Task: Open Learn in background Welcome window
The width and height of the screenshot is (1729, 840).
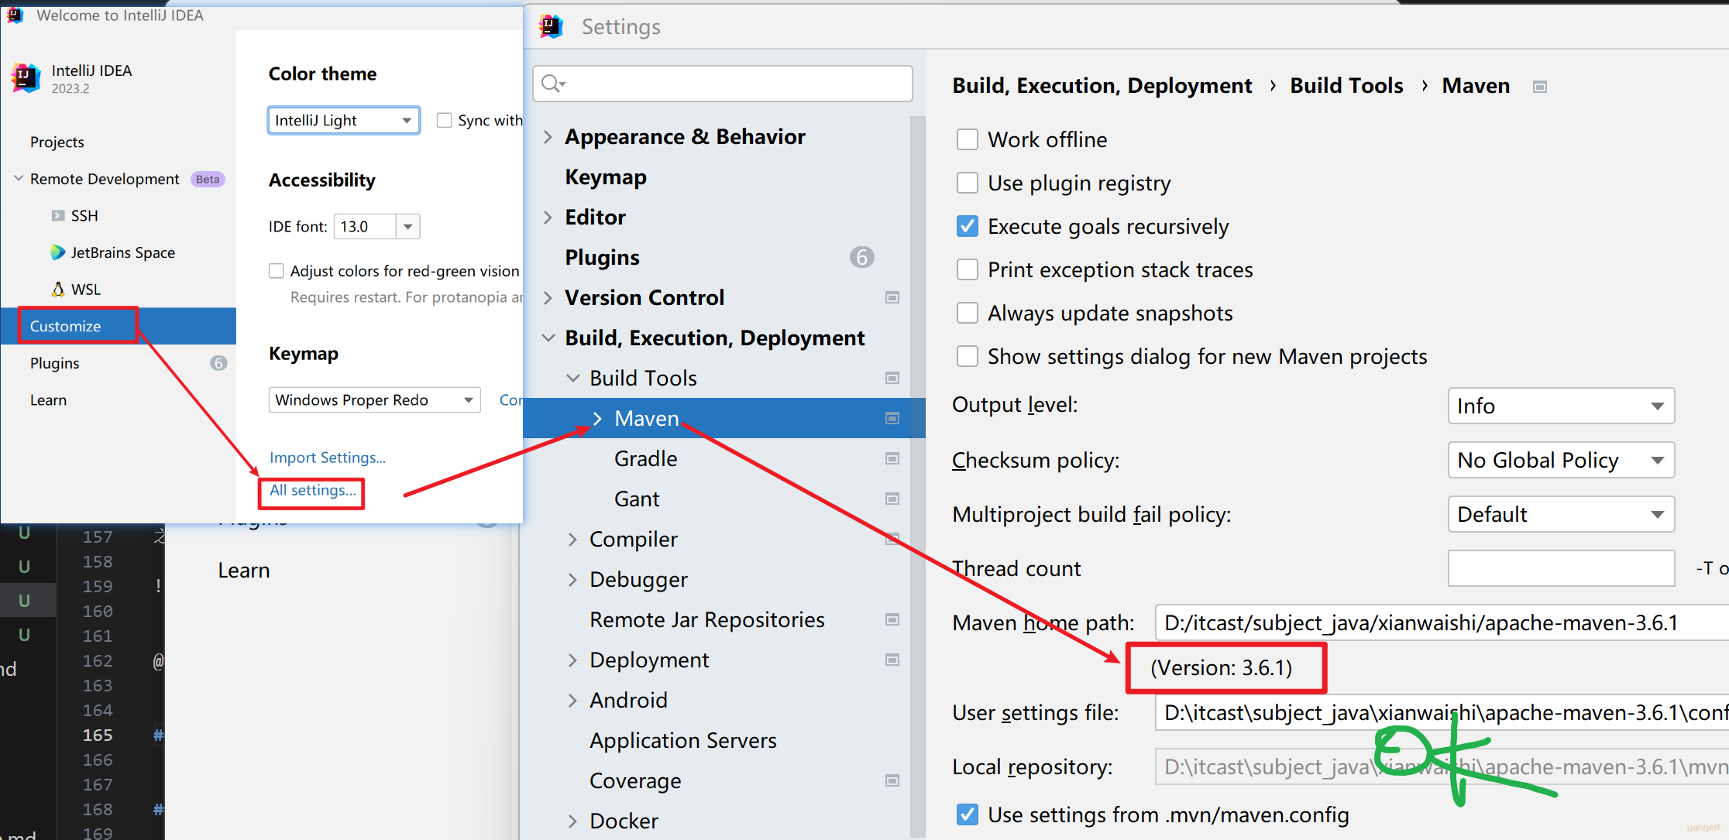Action: [x=244, y=571]
